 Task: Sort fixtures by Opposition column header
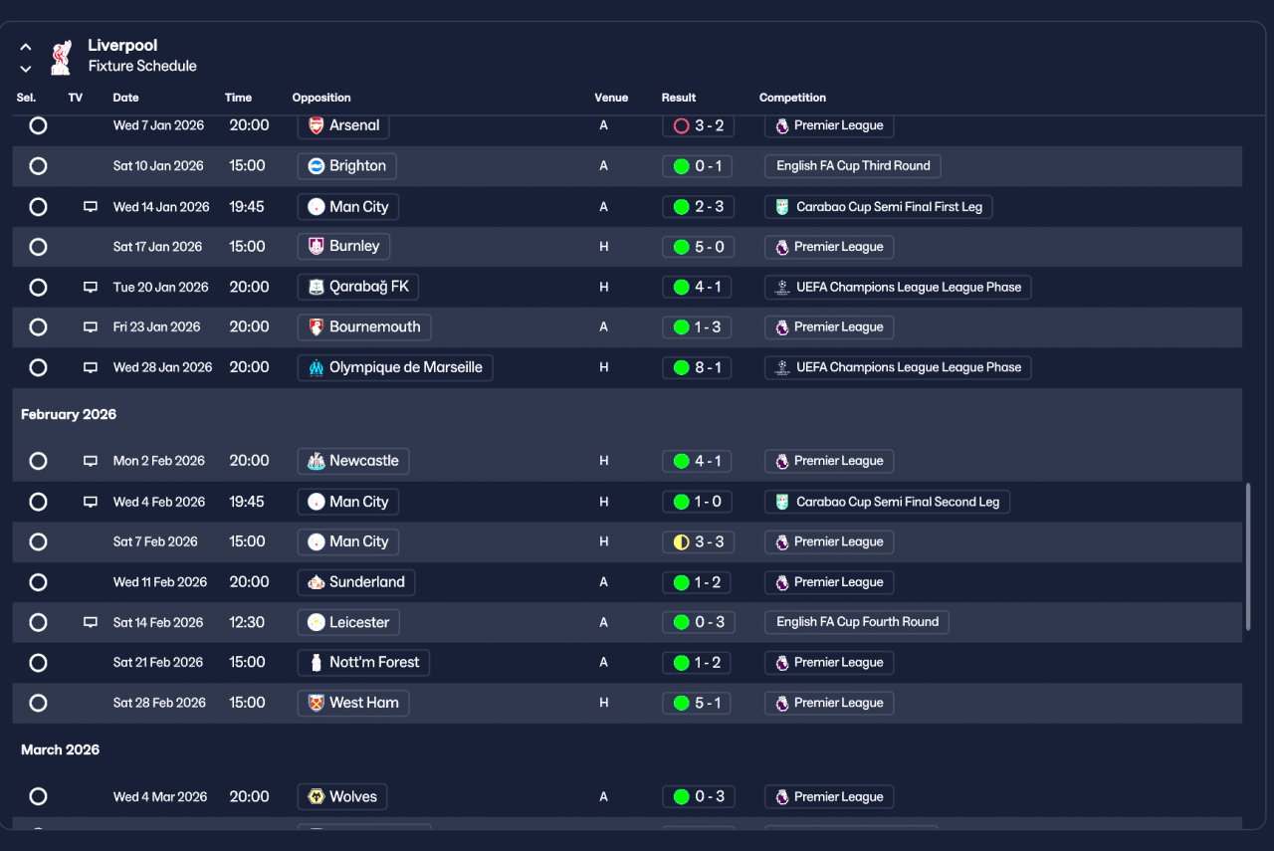tap(321, 98)
